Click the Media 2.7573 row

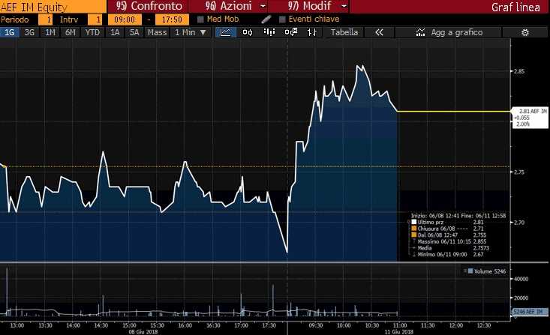[452, 248]
